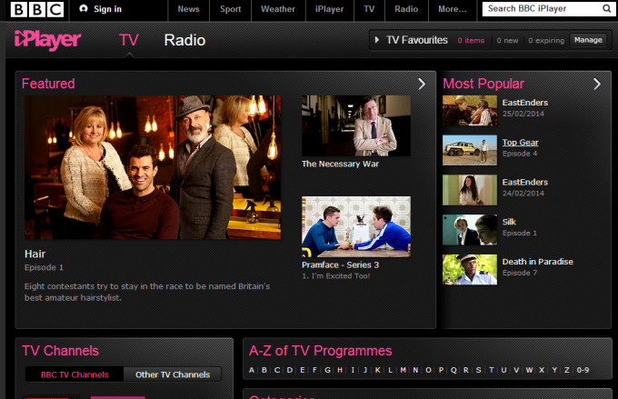Image resolution: width=618 pixels, height=399 pixels.
Task: Select letter A in A-Z list
Action: tap(252, 370)
